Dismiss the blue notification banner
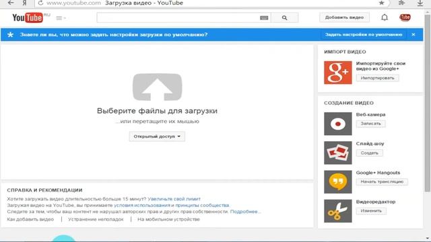 [413, 34]
